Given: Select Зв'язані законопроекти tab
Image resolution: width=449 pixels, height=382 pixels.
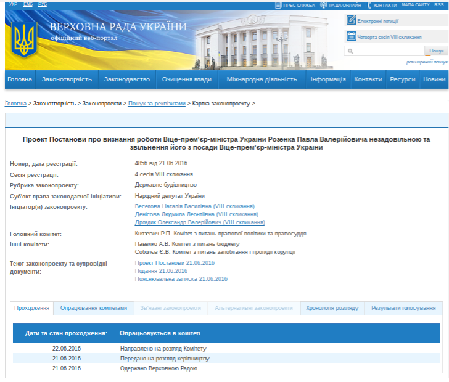Looking at the screenshot, I should tap(171, 308).
